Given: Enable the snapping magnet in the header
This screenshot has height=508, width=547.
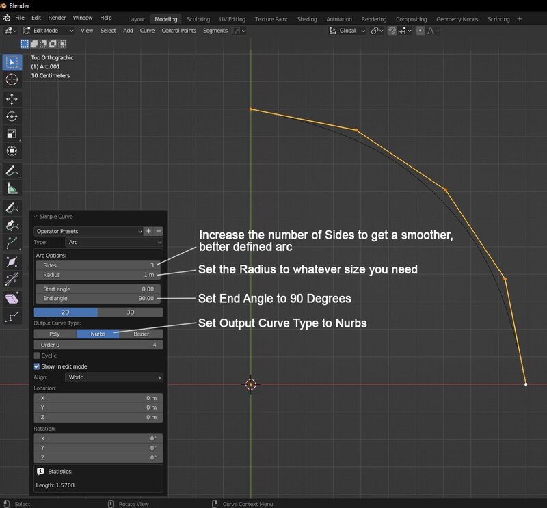Looking at the screenshot, I should 391,31.
